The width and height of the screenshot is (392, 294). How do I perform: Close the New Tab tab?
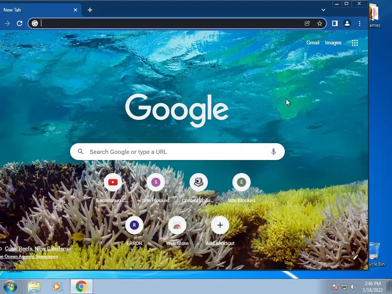(75, 10)
